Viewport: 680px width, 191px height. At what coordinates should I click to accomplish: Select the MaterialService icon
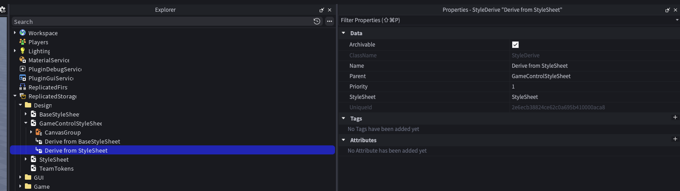click(x=23, y=60)
